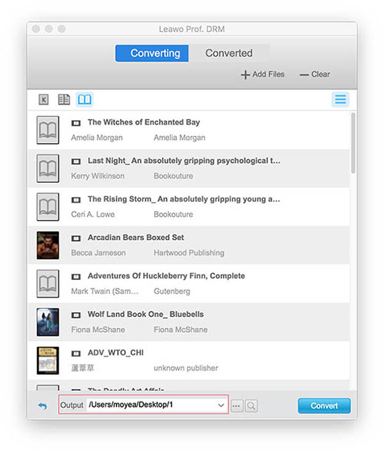Select the Kindle library source icon
The height and width of the screenshot is (452, 384).
tap(44, 100)
